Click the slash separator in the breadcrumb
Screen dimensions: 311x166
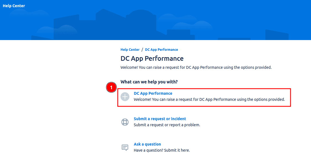[x=142, y=50]
